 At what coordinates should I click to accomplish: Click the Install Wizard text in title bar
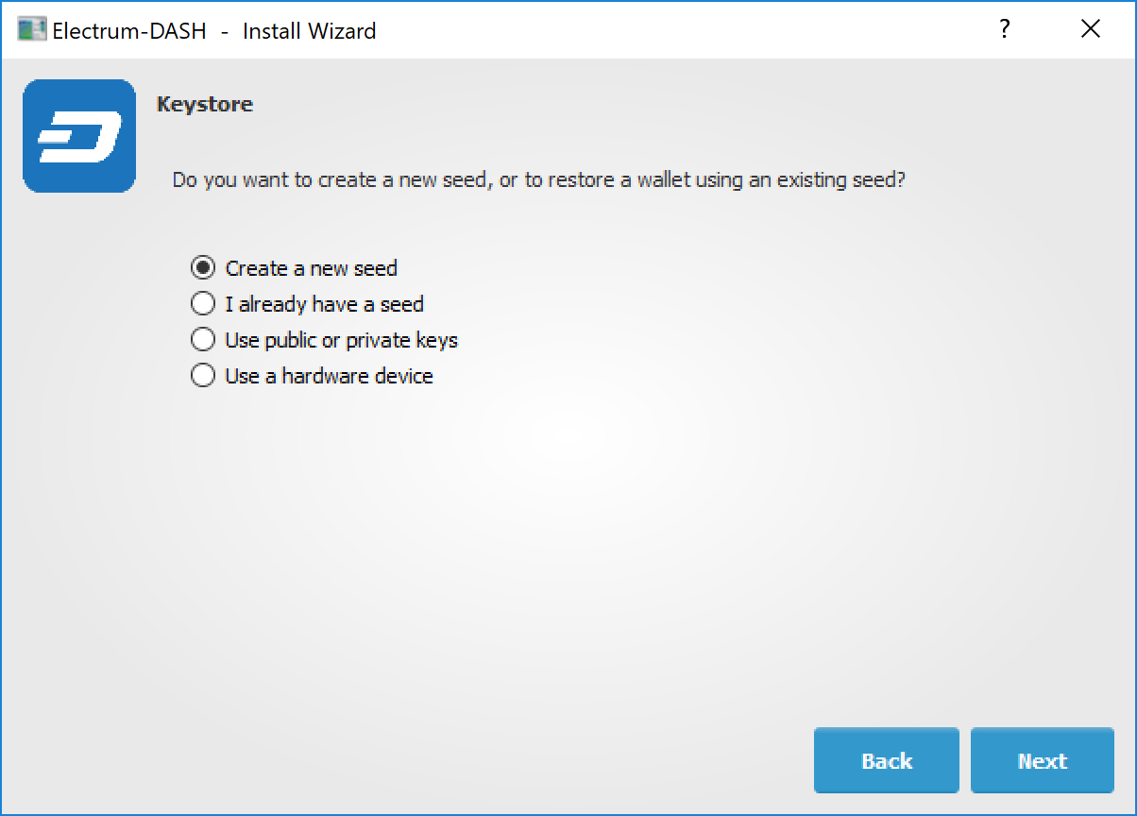pos(309,31)
